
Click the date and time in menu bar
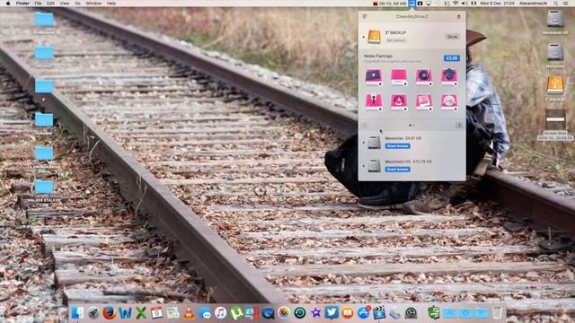(496, 4)
